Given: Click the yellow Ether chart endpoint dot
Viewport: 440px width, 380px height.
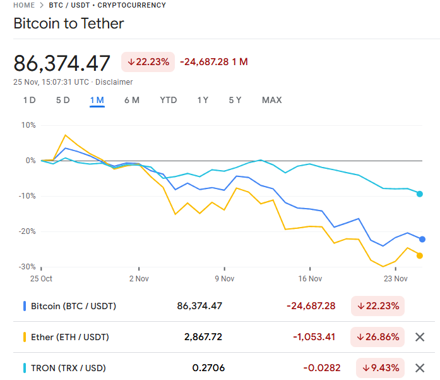Looking at the screenshot, I should (x=420, y=255).
